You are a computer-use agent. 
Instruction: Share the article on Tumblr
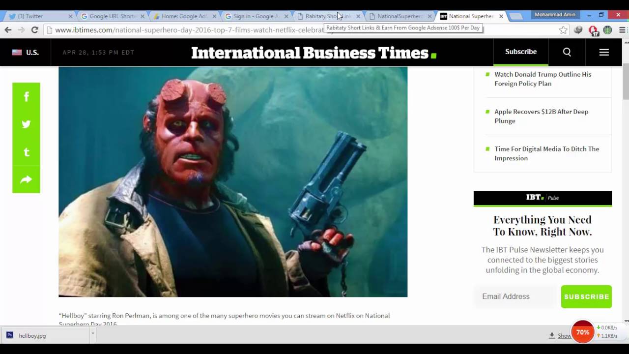26,152
